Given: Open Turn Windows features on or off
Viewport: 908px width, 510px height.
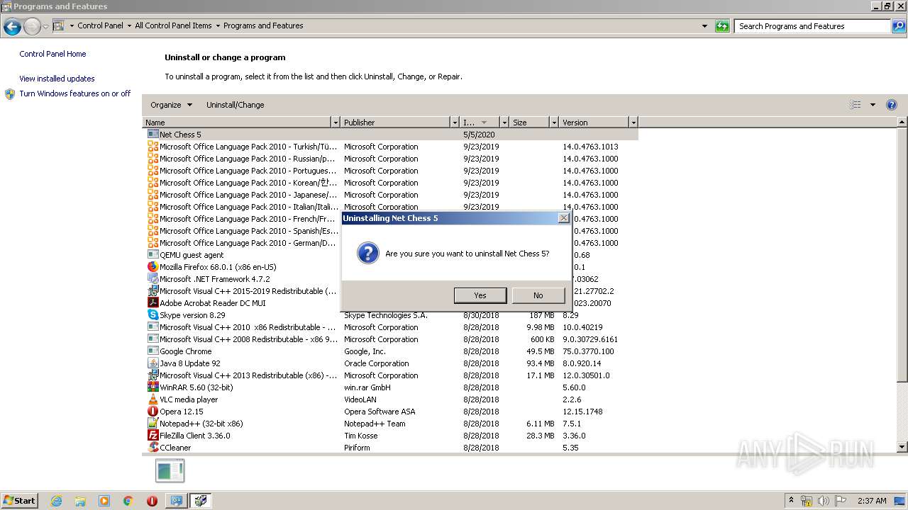Looking at the screenshot, I should pyautogui.click(x=75, y=93).
